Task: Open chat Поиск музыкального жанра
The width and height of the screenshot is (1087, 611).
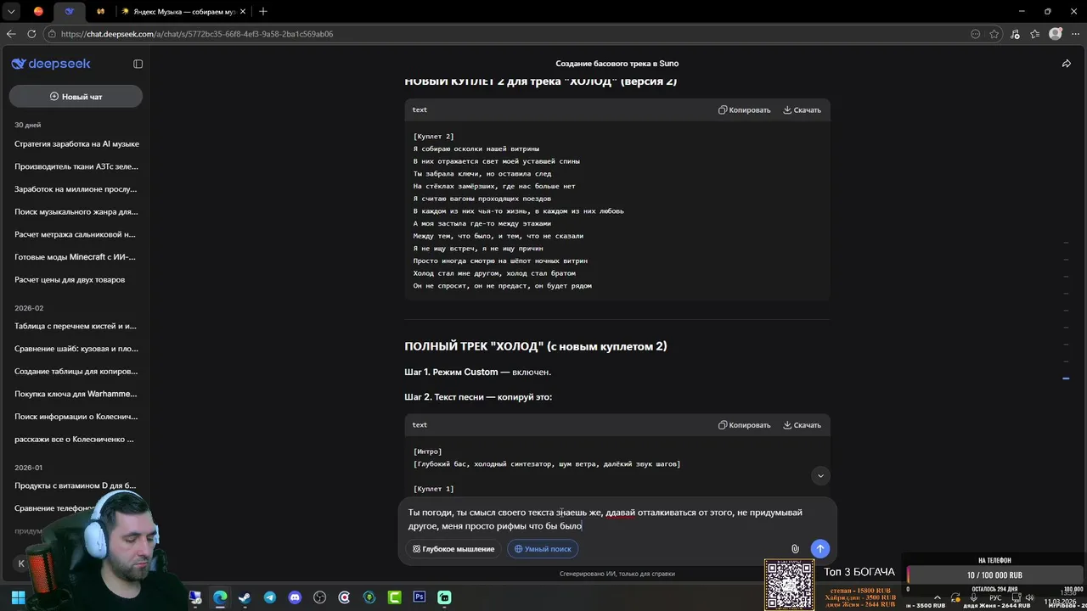Action: 76,212
